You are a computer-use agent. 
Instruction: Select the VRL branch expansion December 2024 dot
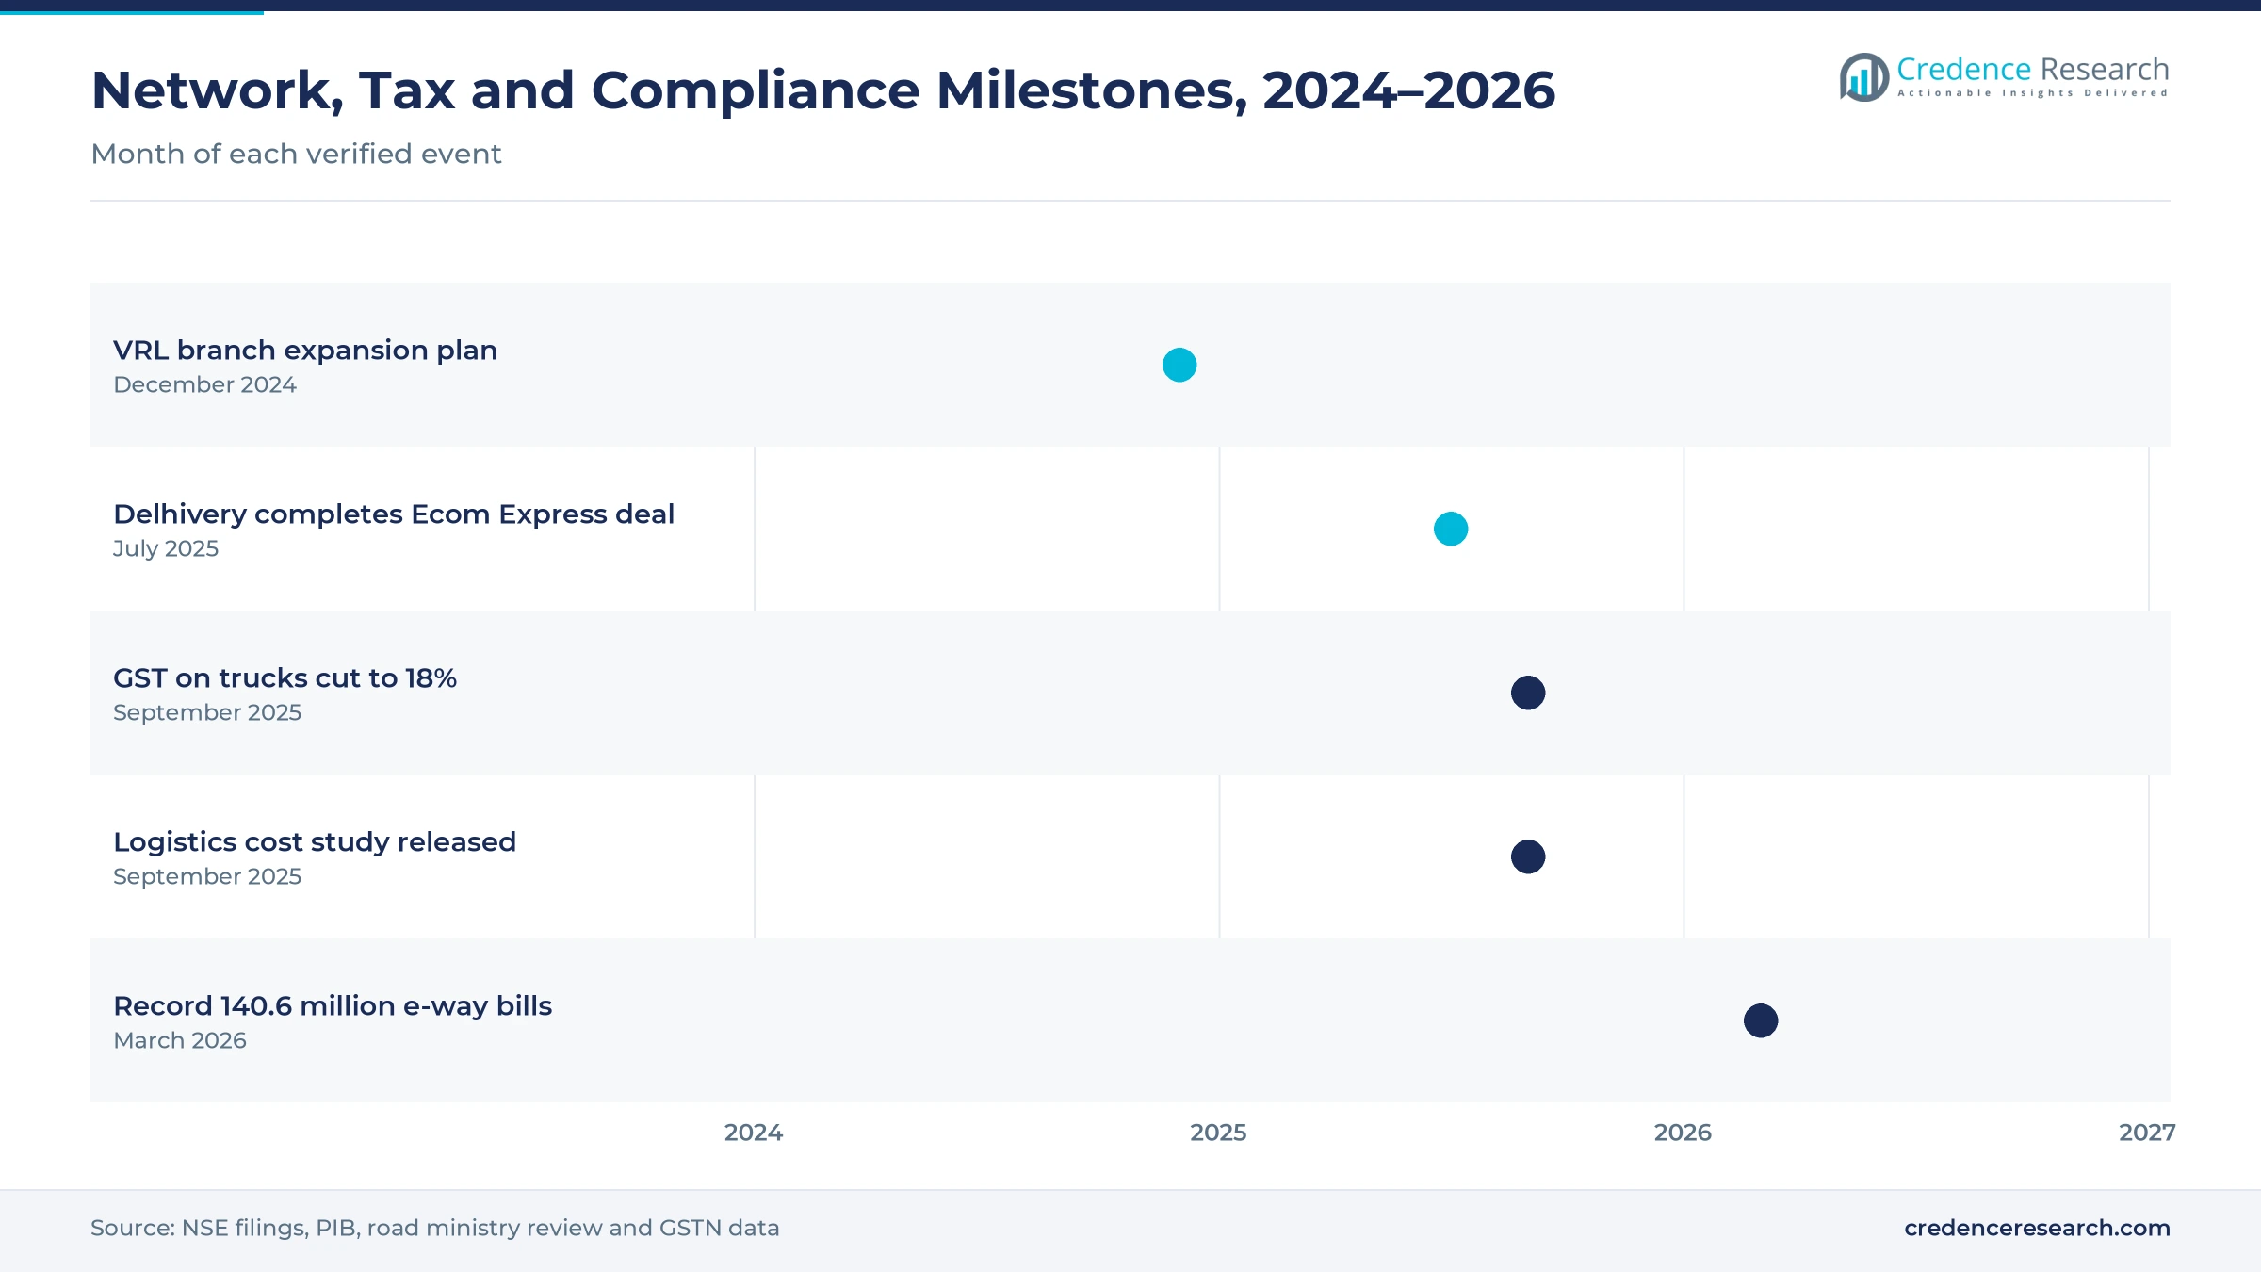(x=1179, y=365)
